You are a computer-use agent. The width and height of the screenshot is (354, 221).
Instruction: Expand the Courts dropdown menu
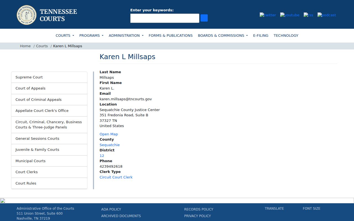coord(65,35)
